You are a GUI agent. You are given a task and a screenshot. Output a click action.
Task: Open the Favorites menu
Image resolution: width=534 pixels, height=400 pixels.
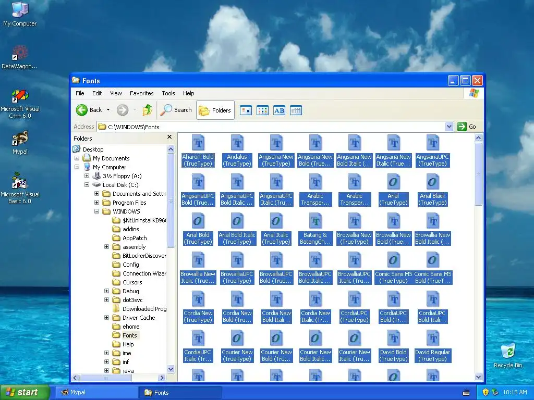coord(142,93)
